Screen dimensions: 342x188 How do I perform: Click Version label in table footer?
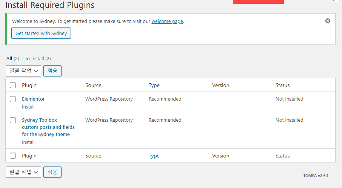pyautogui.click(x=221, y=156)
